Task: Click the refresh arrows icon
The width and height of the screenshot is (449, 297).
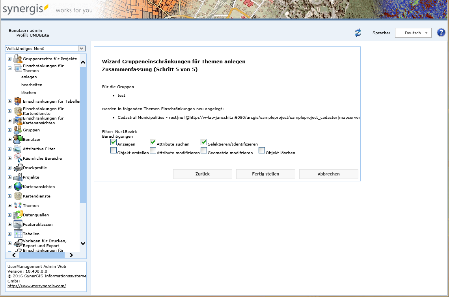Action: (358, 33)
